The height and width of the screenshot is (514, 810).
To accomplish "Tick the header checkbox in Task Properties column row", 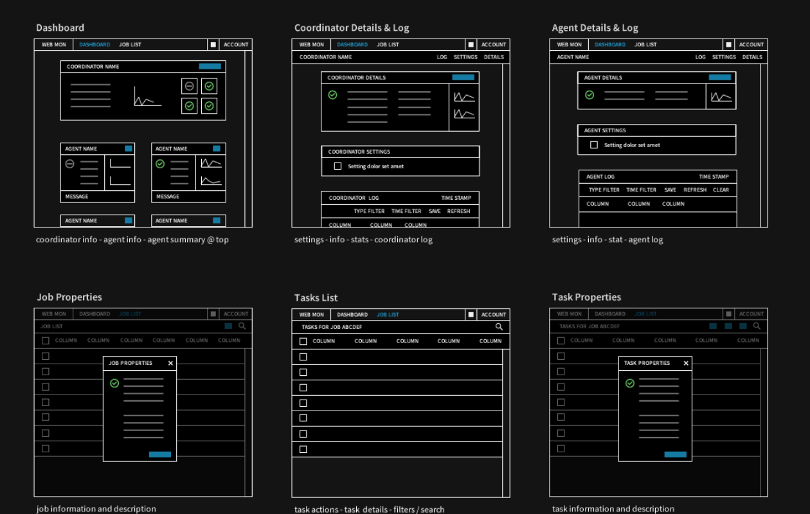I will click(x=561, y=341).
